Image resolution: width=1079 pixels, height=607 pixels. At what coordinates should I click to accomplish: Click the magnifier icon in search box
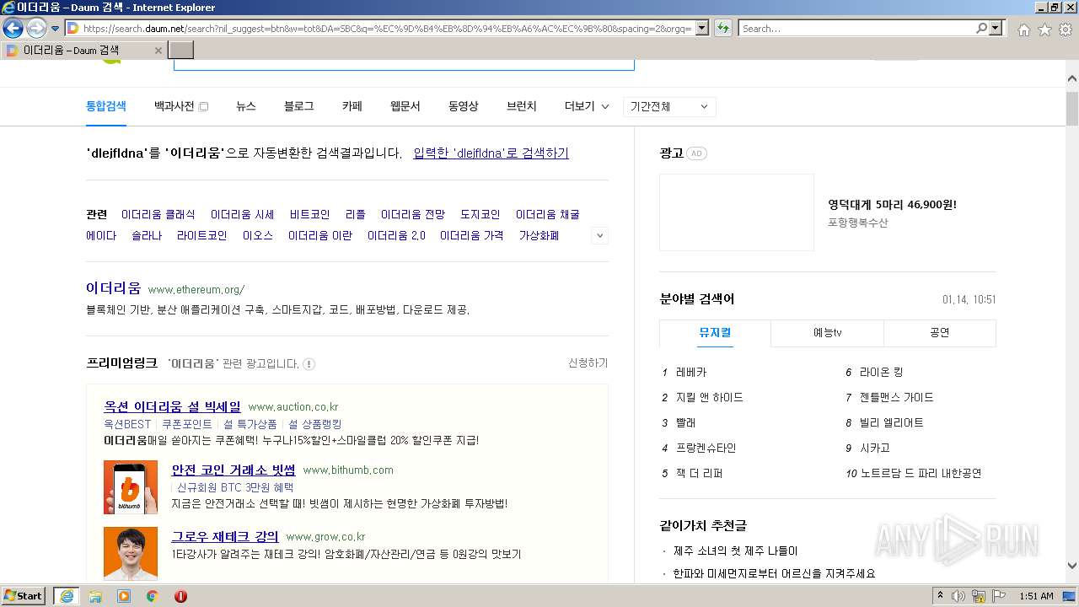[981, 29]
